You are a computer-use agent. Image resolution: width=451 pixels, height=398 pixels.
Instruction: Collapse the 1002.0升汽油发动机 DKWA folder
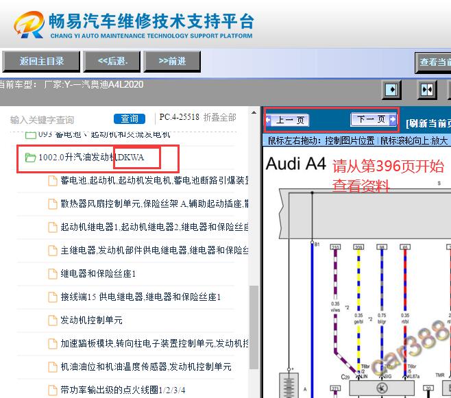pos(30,158)
